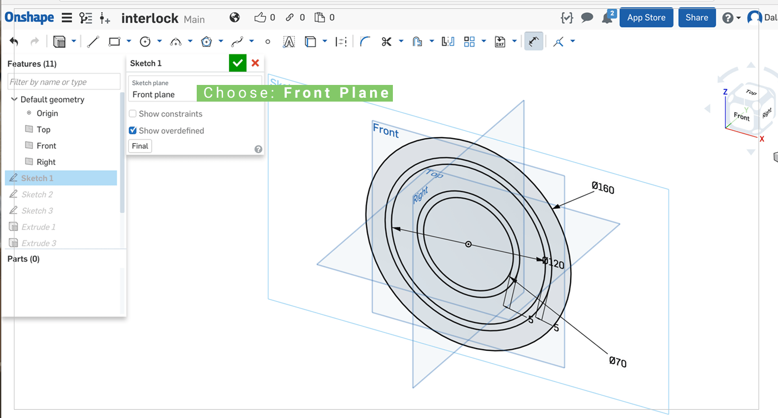The image size is (778, 418).
Task: Select the Center point circle tool
Action: pos(145,42)
